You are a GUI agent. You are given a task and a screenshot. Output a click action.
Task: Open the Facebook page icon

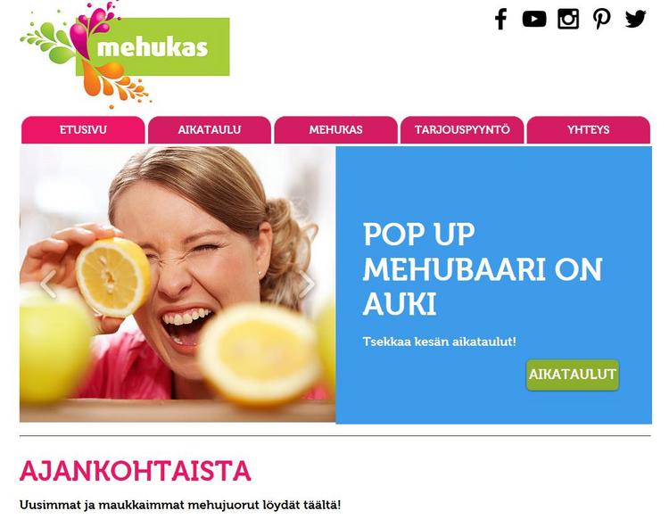(501, 19)
